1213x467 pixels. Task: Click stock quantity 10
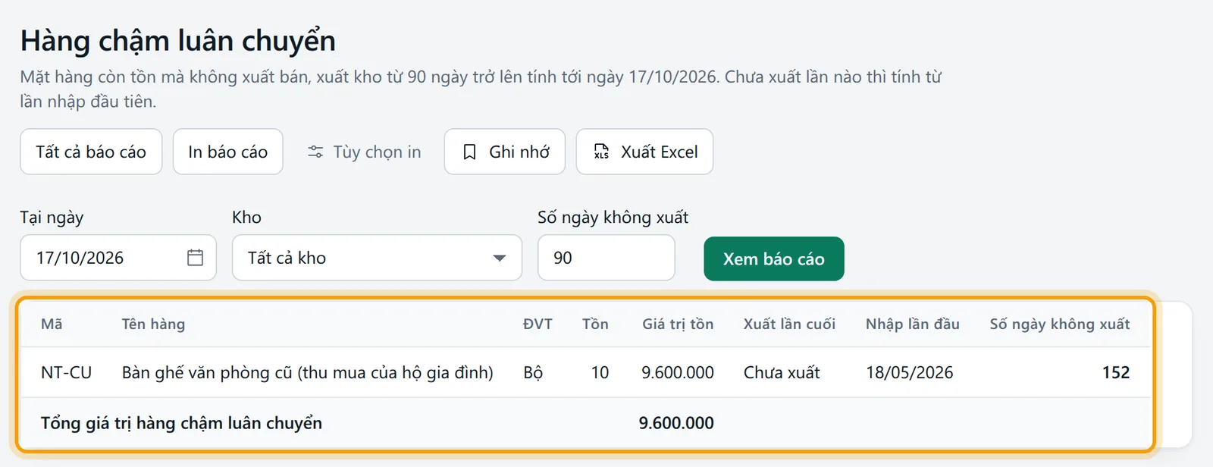[600, 372]
